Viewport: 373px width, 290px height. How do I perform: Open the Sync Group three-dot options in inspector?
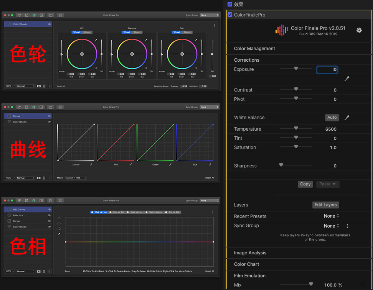348,226
